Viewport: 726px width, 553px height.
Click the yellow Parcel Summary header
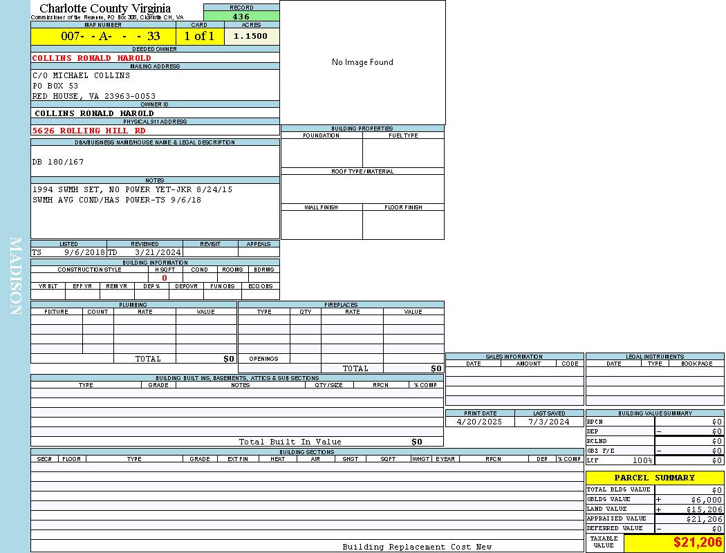click(654, 478)
